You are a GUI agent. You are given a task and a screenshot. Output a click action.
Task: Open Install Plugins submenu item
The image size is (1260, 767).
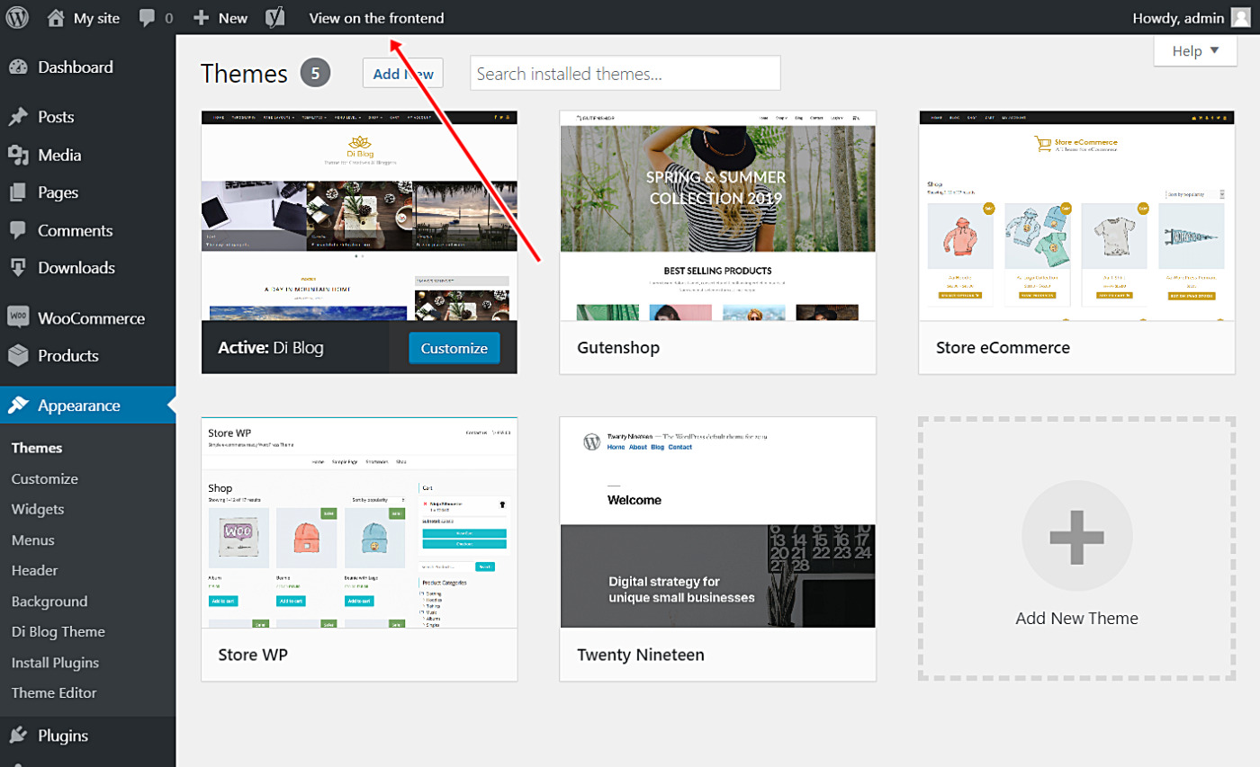coord(56,662)
